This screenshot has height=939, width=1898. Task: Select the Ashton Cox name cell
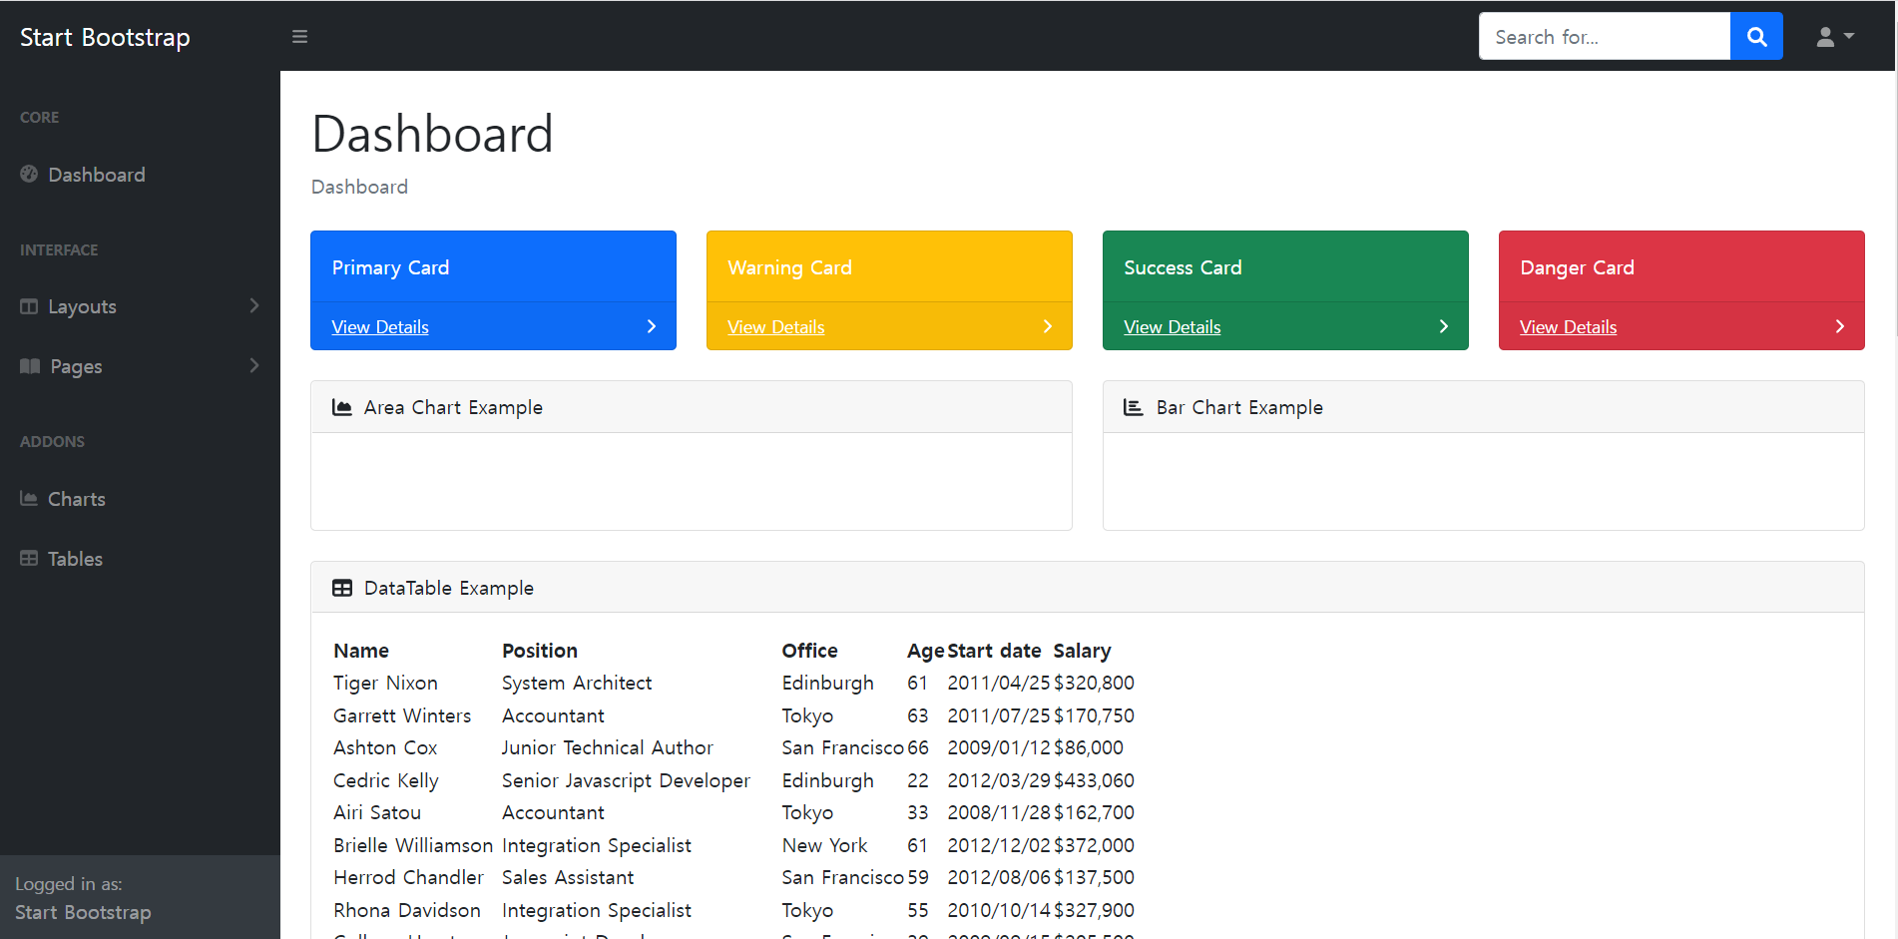(385, 747)
